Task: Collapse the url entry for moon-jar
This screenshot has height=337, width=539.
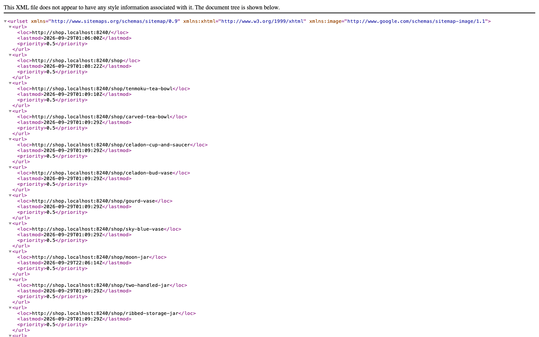Action: [10, 252]
